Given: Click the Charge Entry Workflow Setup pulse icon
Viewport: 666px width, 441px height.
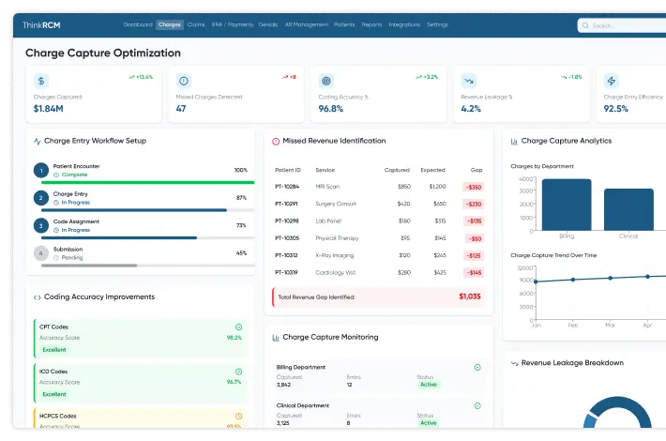Looking at the screenshot, I should (x=38, y=141).
